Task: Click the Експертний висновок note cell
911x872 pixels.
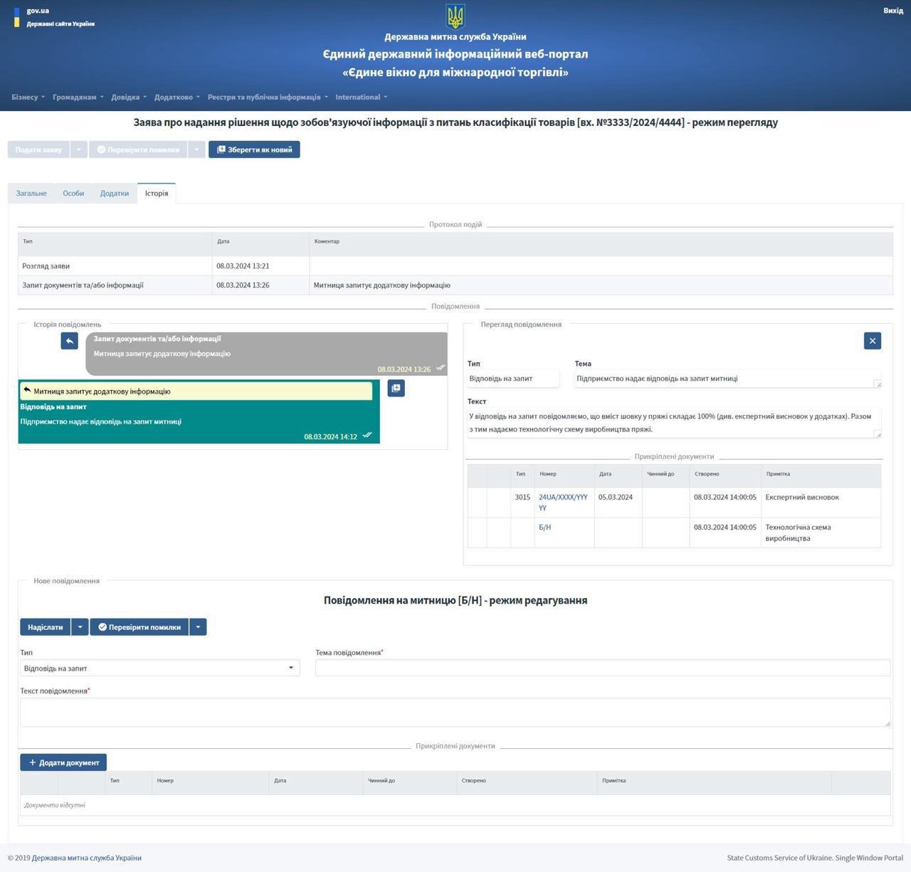Action: (x=821, y=502)
